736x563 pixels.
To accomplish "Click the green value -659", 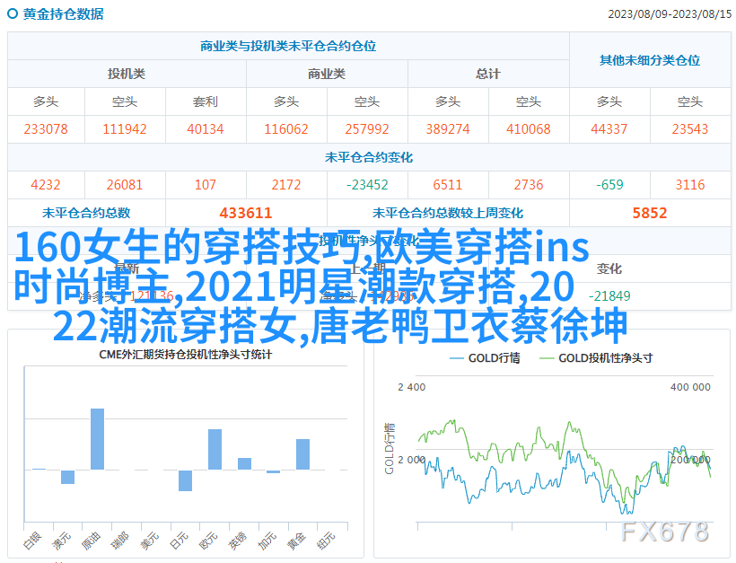I will click(x=609, y=185).
